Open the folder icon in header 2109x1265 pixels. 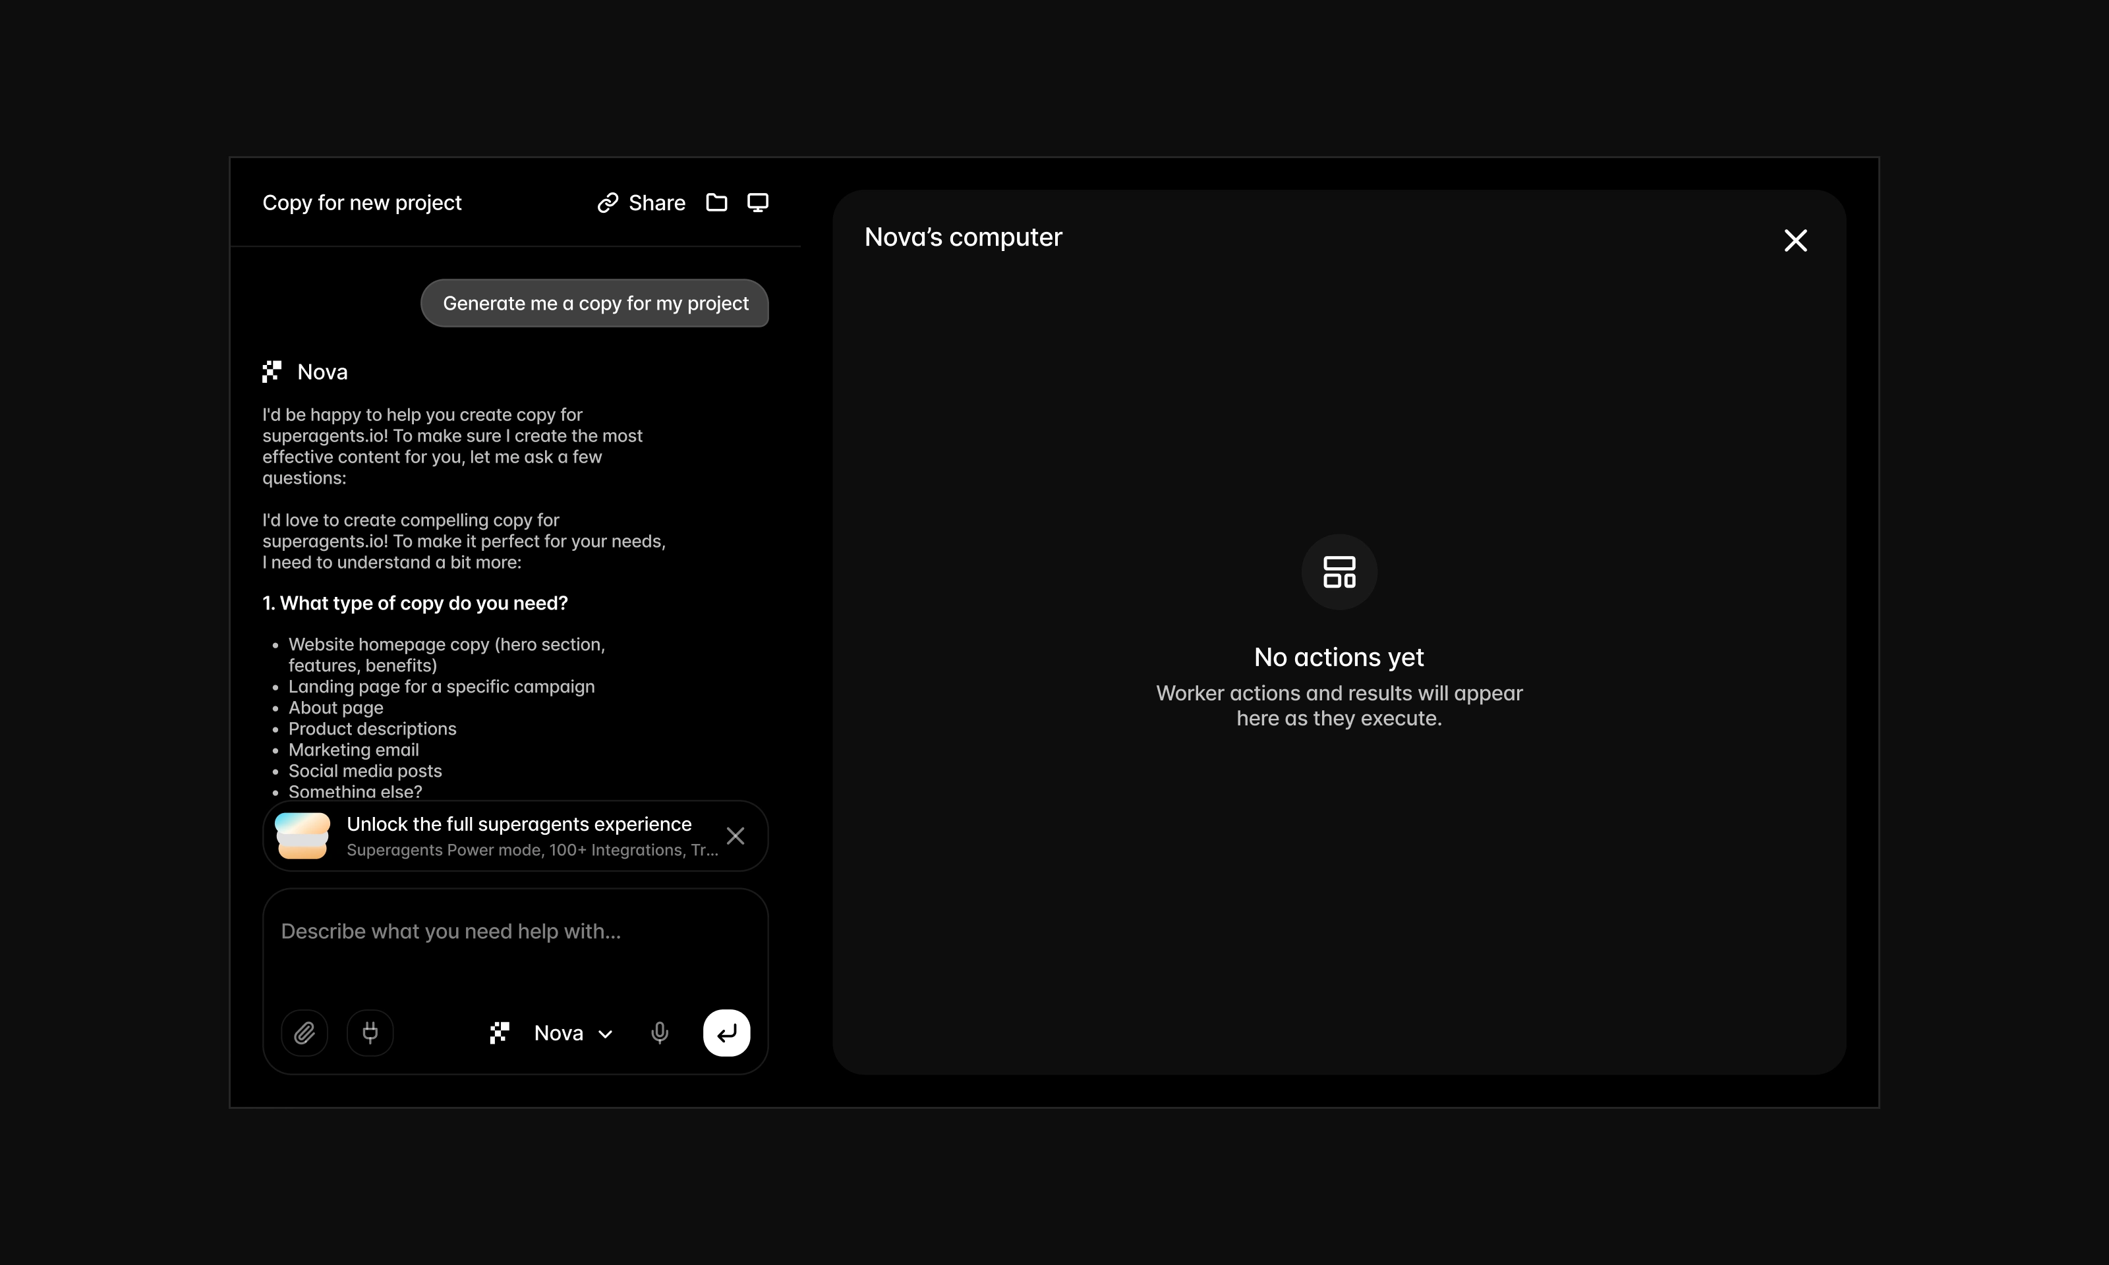tap(716, 203)
